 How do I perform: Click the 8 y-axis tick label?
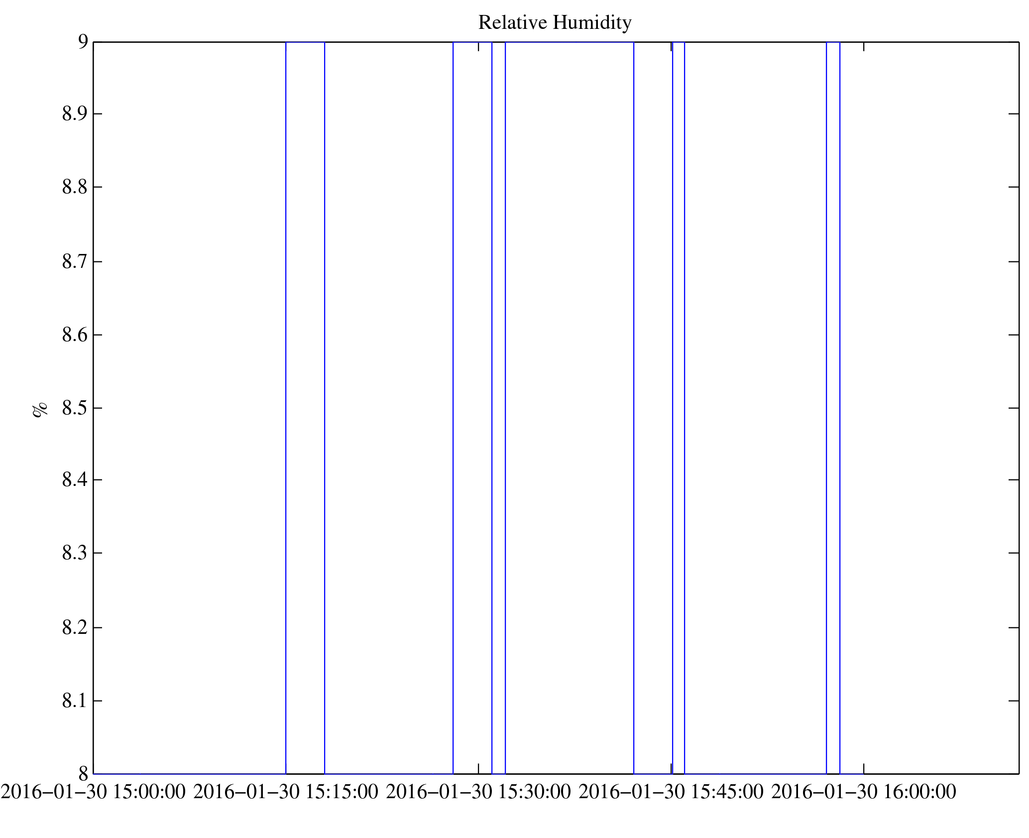tap(83, 773)
